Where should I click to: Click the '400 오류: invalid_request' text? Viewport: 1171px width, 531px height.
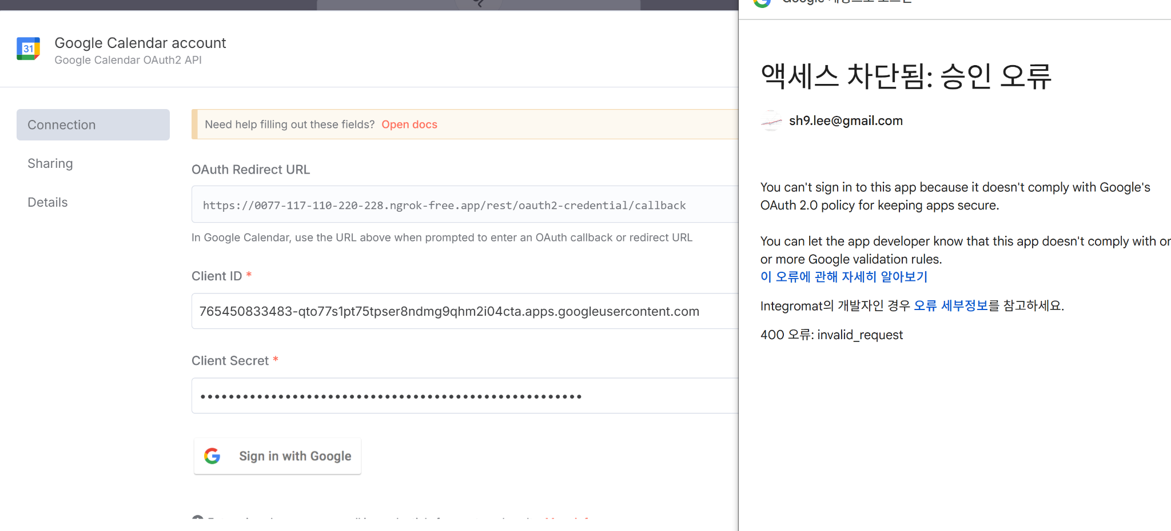click(x=831, y=335)
